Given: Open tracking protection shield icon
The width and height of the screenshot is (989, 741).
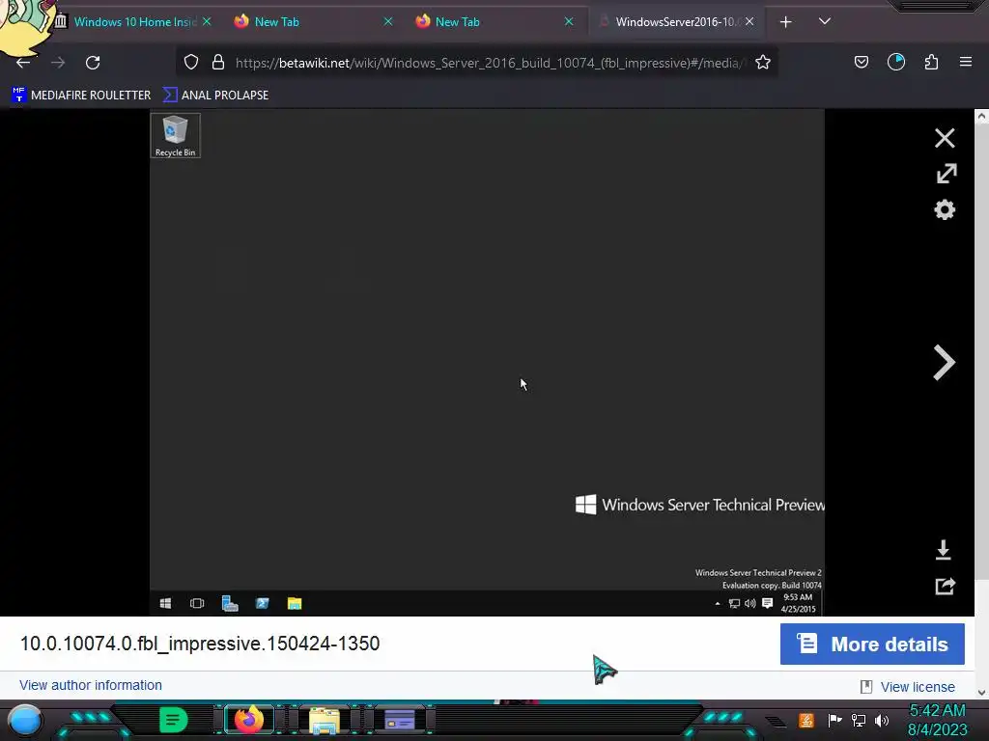Looking at the screenshot, I should pyautogui.click(x=191, y=63).
